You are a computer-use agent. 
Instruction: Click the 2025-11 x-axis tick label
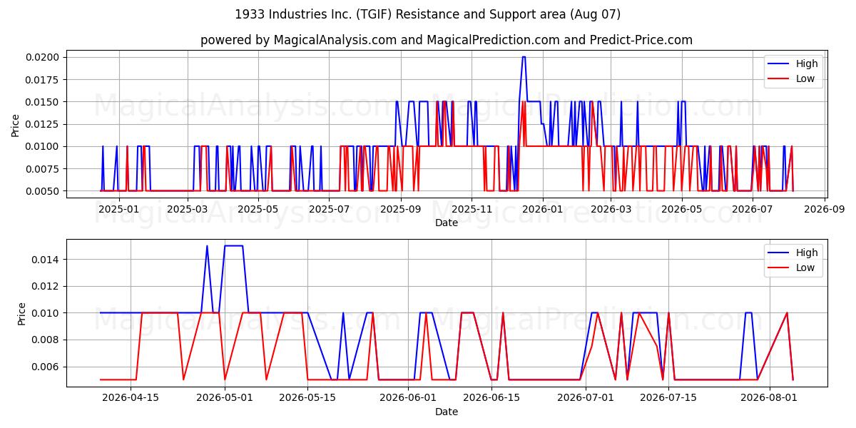472,209
